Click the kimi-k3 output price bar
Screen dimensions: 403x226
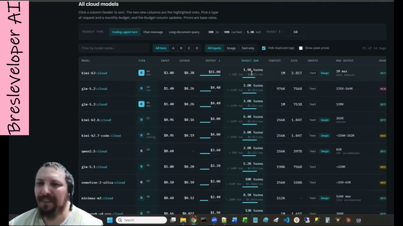click(x=210, y=75)
